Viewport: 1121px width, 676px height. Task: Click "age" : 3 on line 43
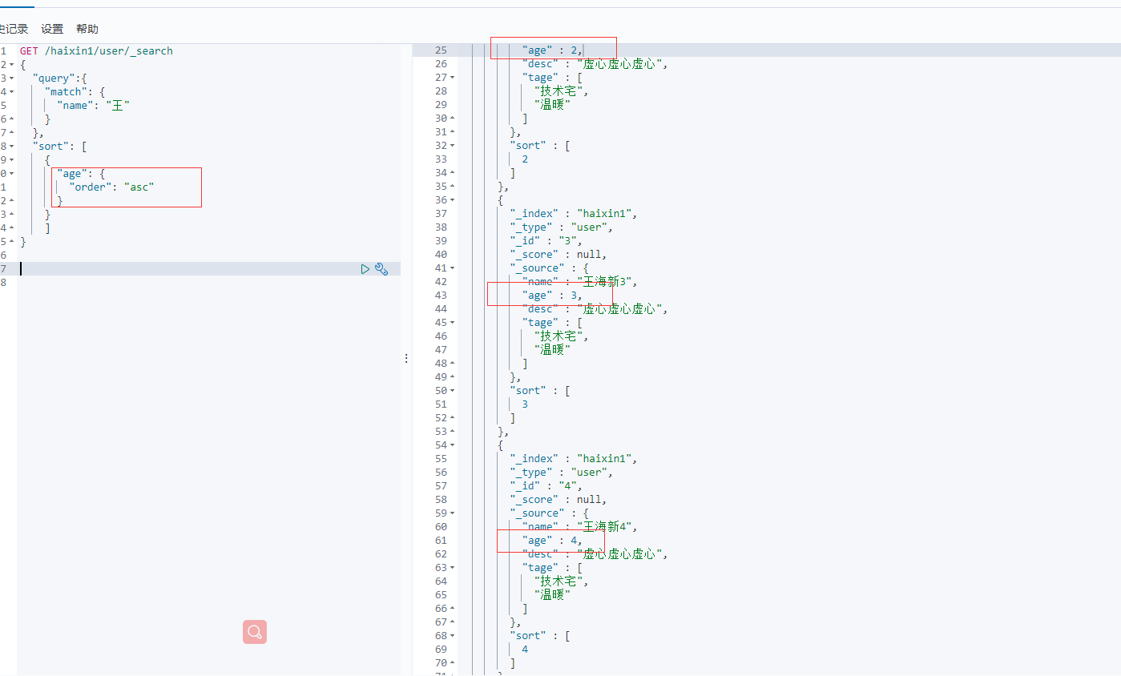tap(552, 296)
